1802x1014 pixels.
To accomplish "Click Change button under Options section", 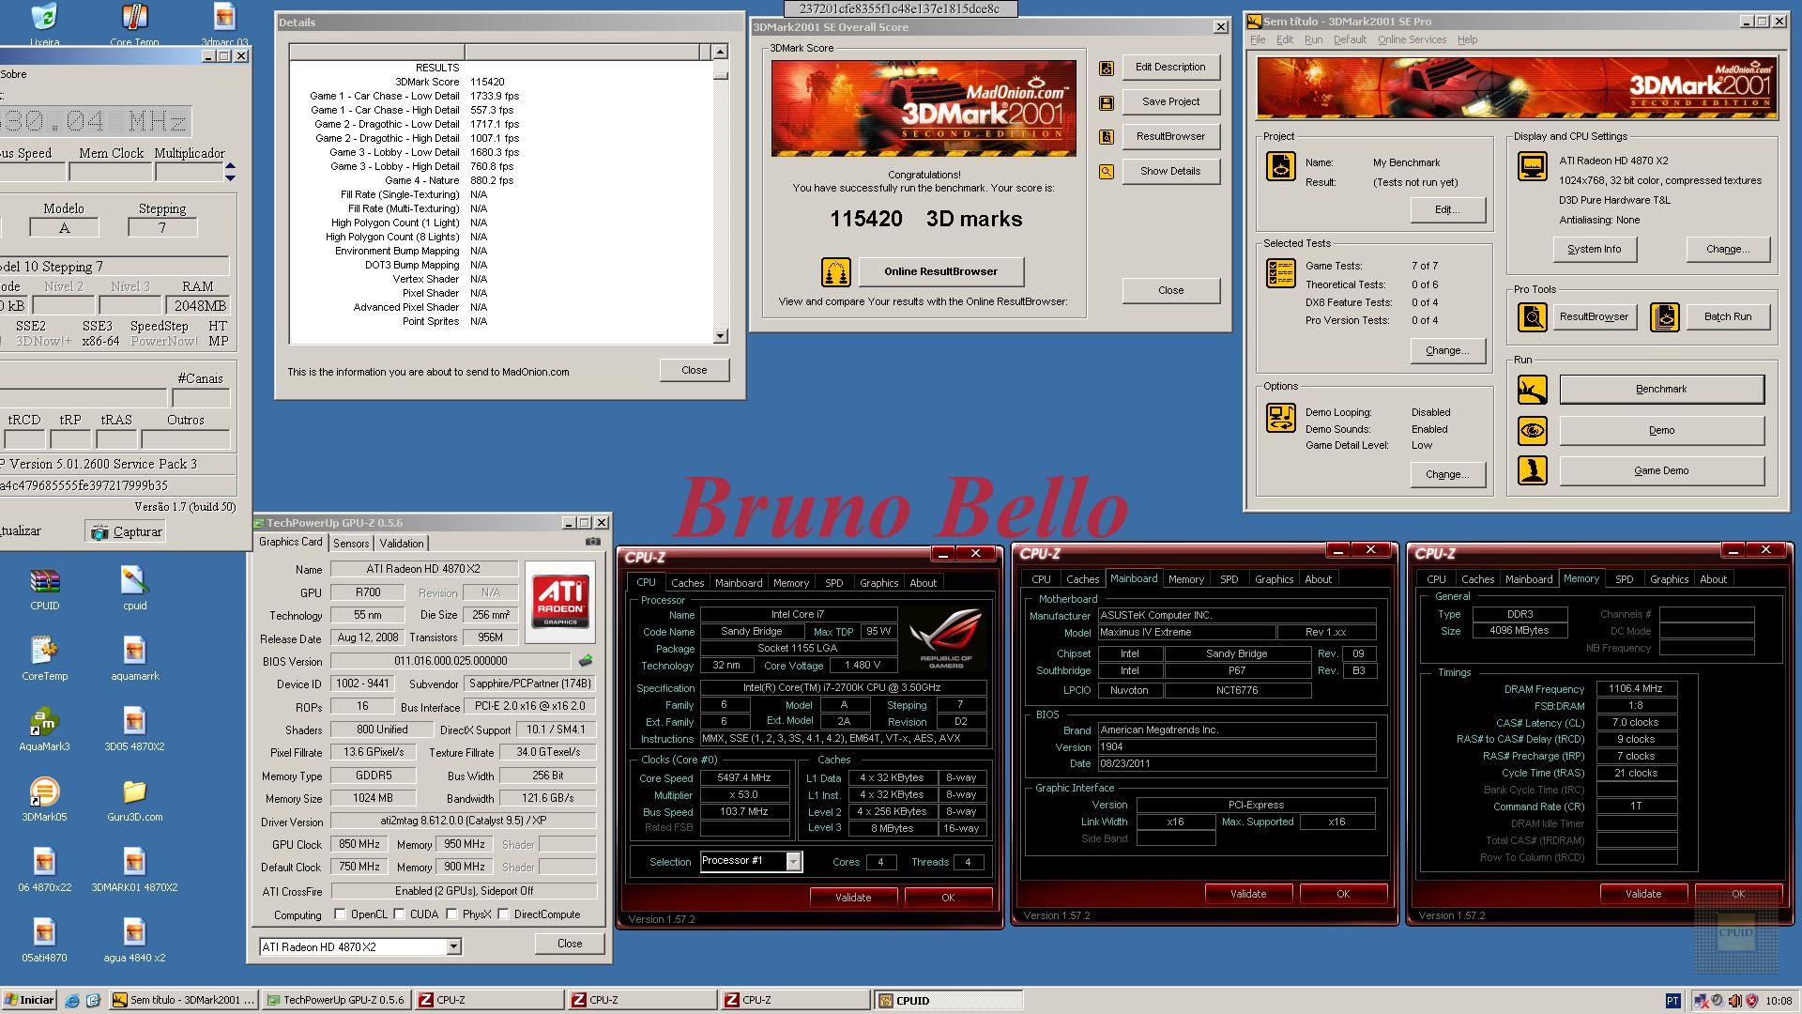I will (x=1447, y=474).
